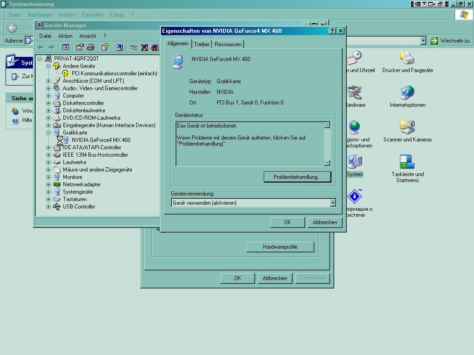
Task: Expand the Netzwerkadapter node
Action: coord(48,184)
